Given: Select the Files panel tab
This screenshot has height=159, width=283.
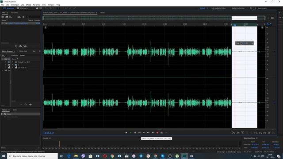Looking at the screenshot, I should [4, 13].
